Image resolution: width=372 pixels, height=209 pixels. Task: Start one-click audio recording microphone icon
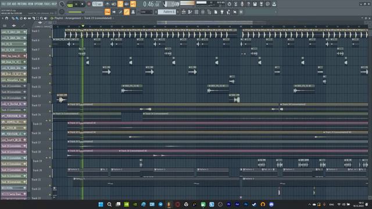(x=242, y=4)
